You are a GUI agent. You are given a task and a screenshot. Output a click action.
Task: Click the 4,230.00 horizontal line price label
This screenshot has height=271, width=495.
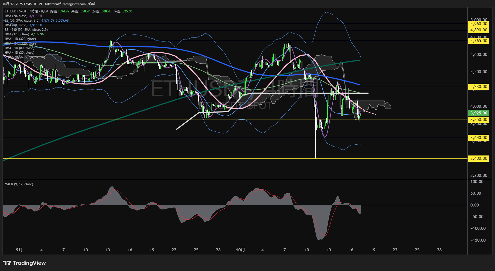pos(479,87)
